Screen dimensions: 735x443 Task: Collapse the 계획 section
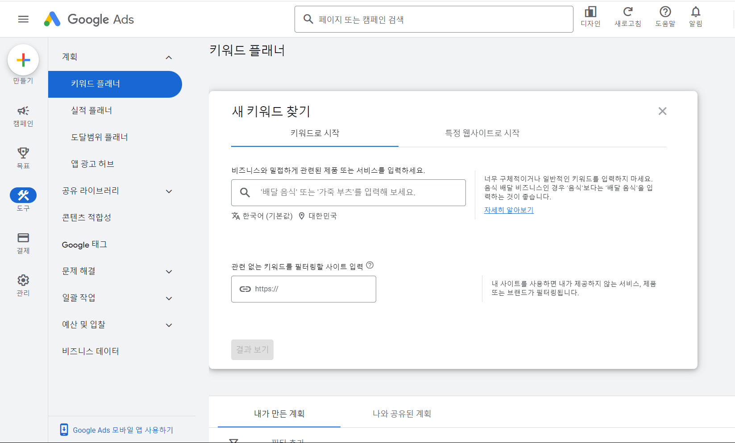[169, 57]
